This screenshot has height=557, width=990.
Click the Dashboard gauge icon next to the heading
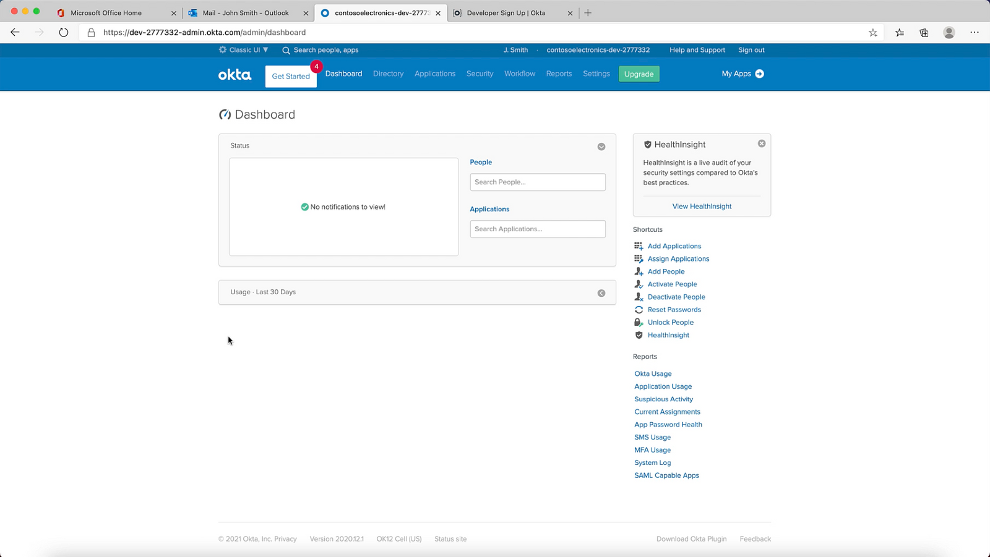[225, 114]
